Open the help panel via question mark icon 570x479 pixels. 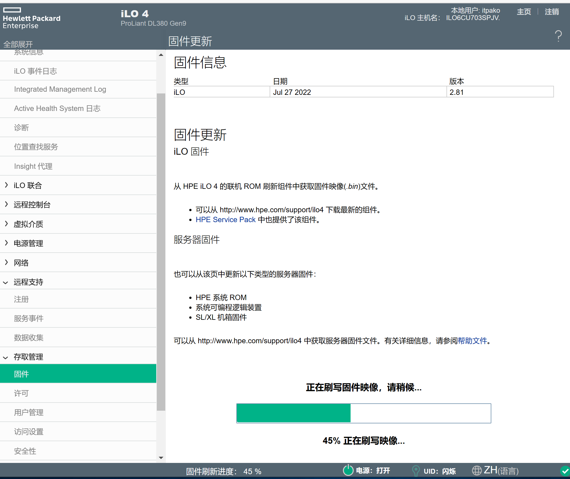(x=558, y=36)
